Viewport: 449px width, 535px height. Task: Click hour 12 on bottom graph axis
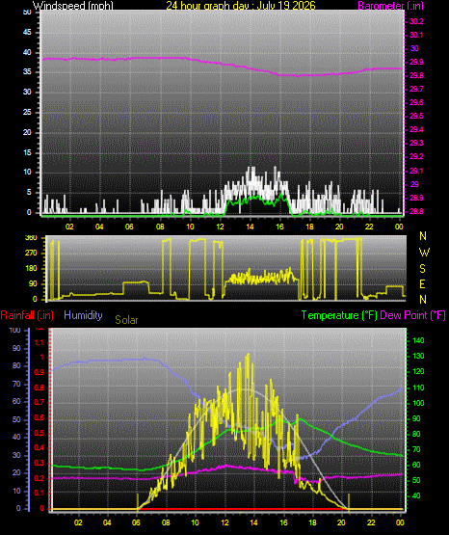[224, 522]
